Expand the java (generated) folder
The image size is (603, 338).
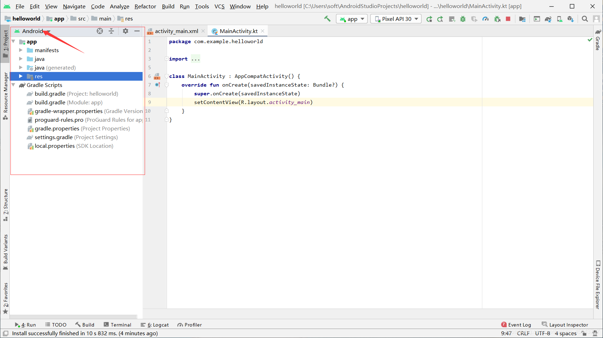[x=21, y=67]
